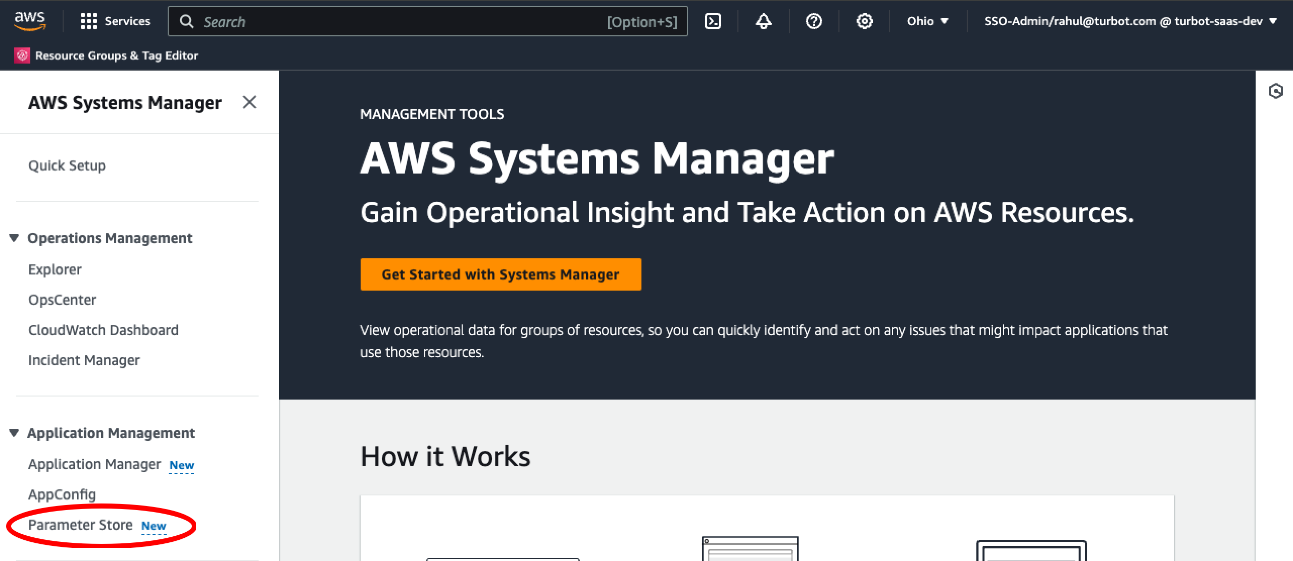Click the Get Started with Systems Manager button
The height and width of the screenshot is (561, 1293).
pyautogui.click(x=501, y=274)
